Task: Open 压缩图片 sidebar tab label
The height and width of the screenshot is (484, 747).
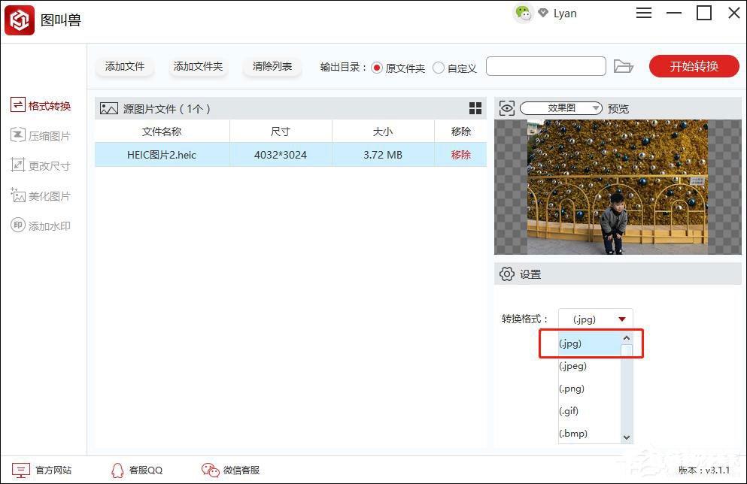Action: click(50, 135)
